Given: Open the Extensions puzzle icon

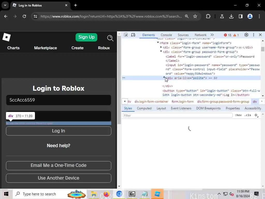Looking at the screenshot, I should tap(208, 16).
